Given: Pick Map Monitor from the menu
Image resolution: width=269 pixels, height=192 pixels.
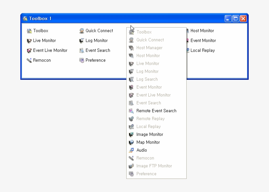Looking at the screenshot, I should coord(148,142).
